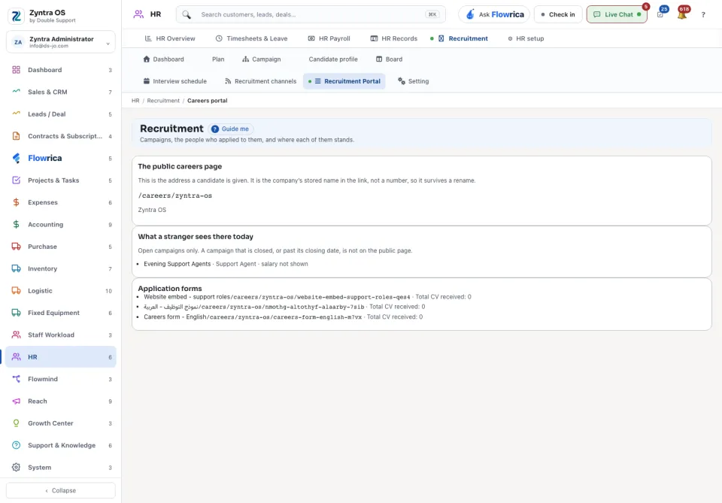This screenshot has height=503, width=722.
Task: View the recruitment Board sub-tab
Action: (x=389, y=59)
